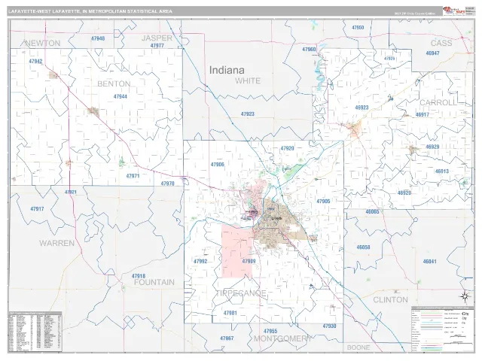The width and height of the screenshot is (482, 361).
Task: Click ZIP code 47906
Action: 218,165
